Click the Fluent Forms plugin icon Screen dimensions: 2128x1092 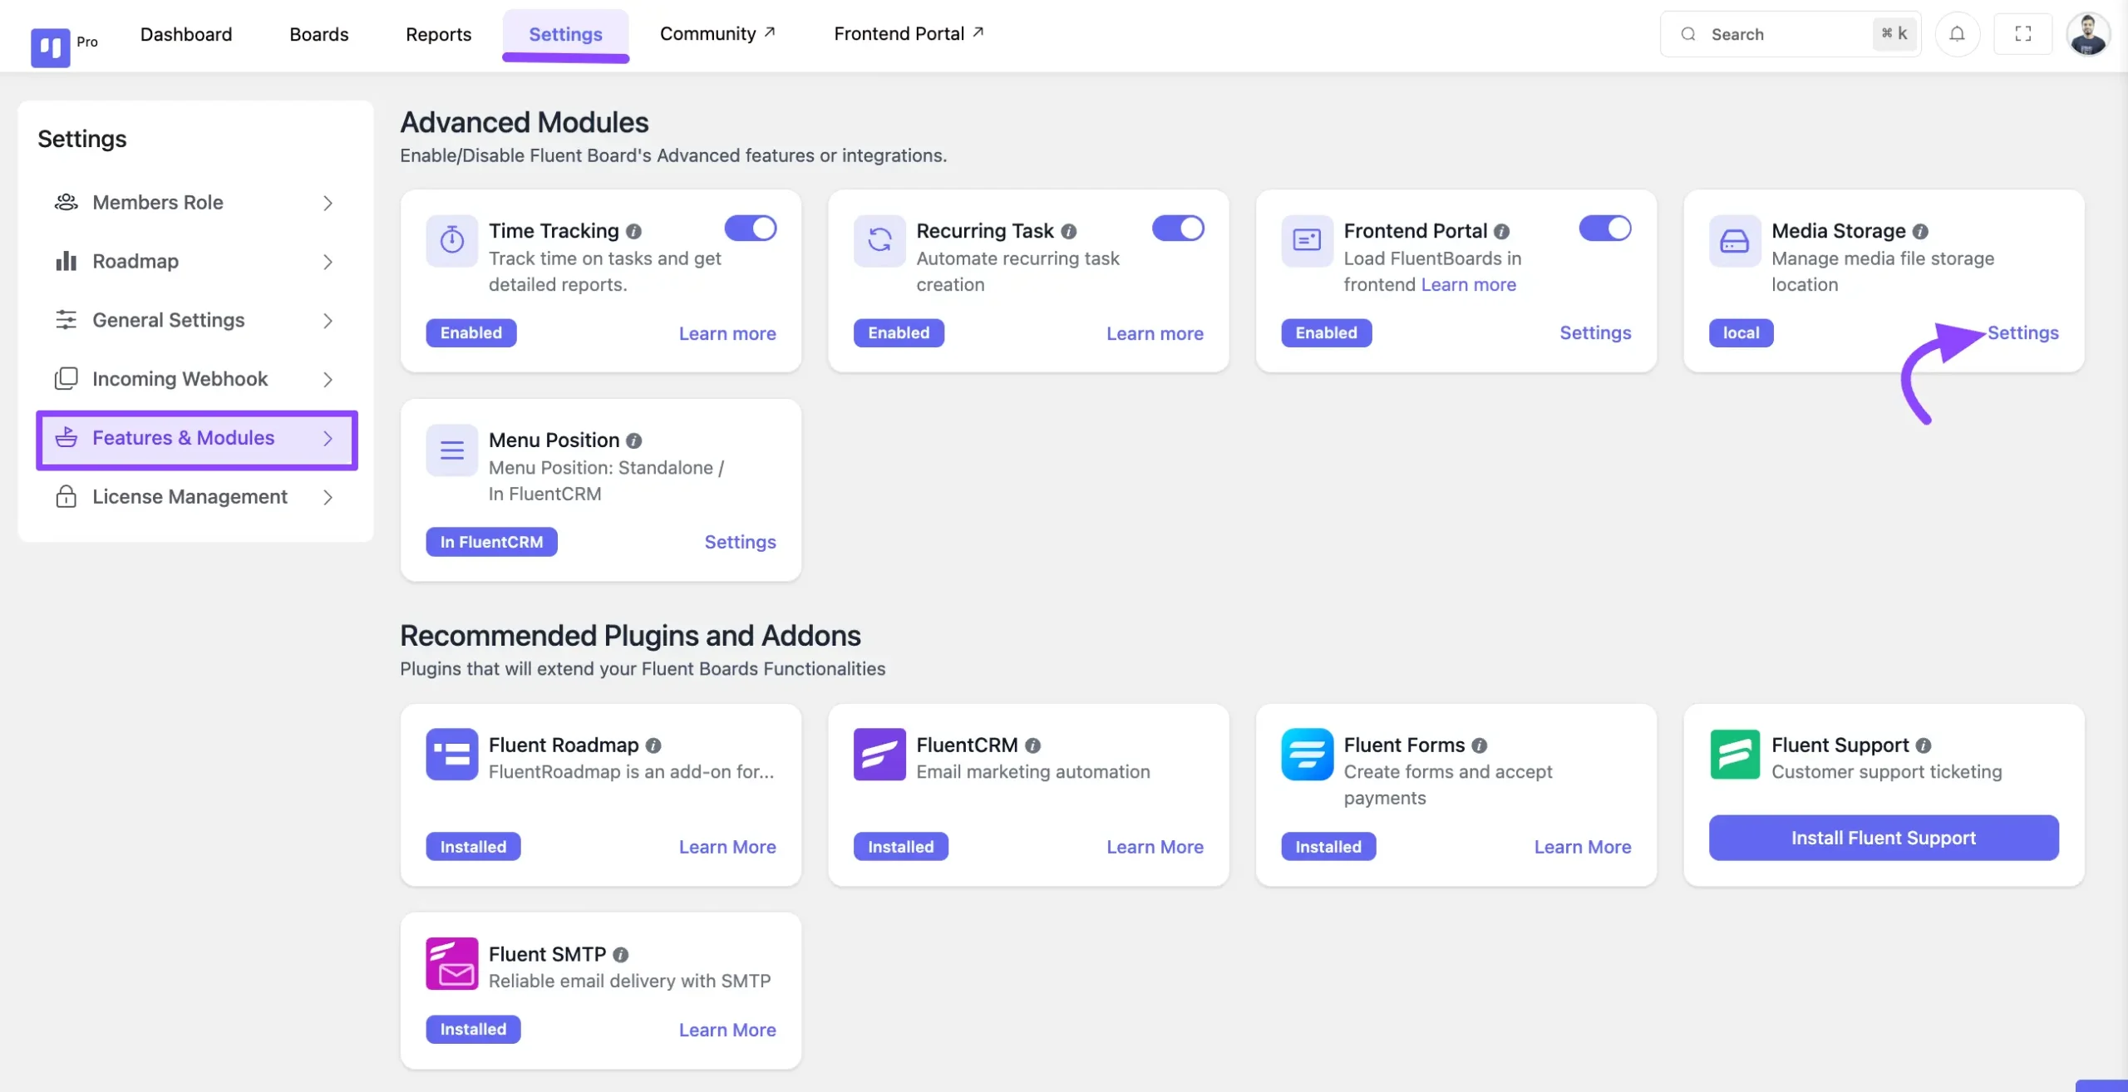click(1307, 754)
